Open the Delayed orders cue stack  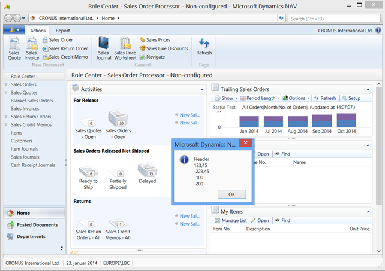(147, 171)
